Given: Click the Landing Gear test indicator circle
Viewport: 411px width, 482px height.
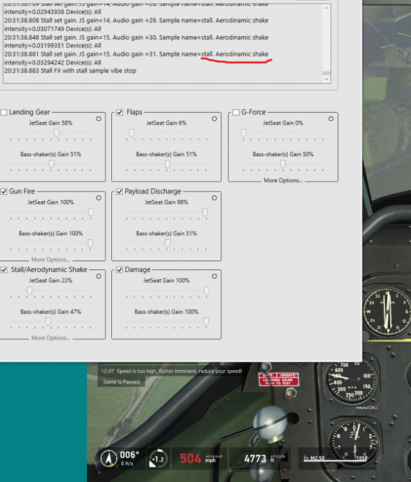Looking at the screenshot, I should (x=99, y=119).
